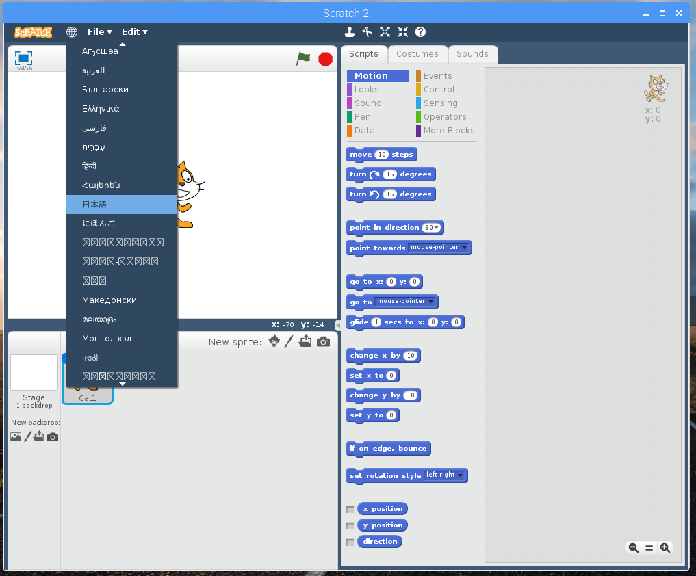
Task: Select Motion block category
Action: pos(378,76)
